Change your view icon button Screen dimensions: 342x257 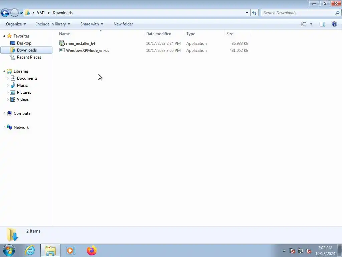(304, 24)
